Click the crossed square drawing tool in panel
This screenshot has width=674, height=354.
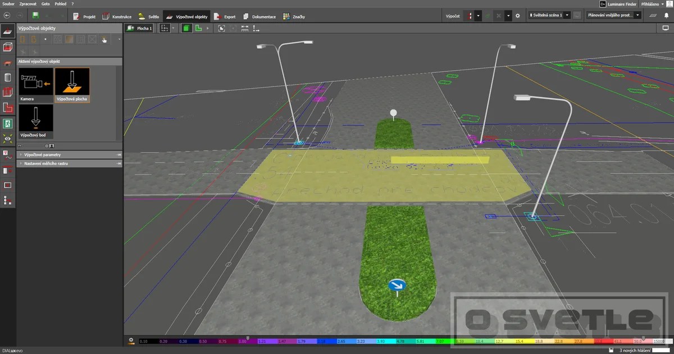pos(92,39)
